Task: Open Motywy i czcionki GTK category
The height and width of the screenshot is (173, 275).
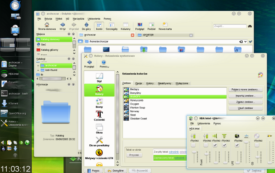Action: coord(99,154)
